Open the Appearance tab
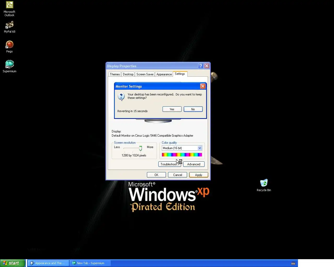The image size is (334, 267). click(164, 74)
